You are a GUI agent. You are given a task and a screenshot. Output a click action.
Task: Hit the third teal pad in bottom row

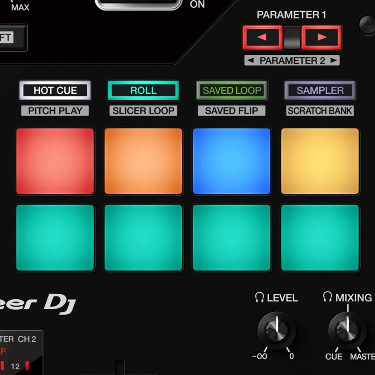[x=232, y=238]
